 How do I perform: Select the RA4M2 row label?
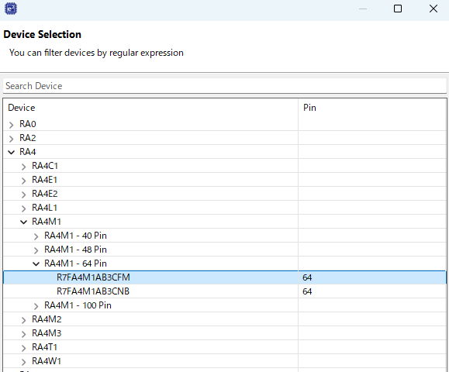point(47,319)
